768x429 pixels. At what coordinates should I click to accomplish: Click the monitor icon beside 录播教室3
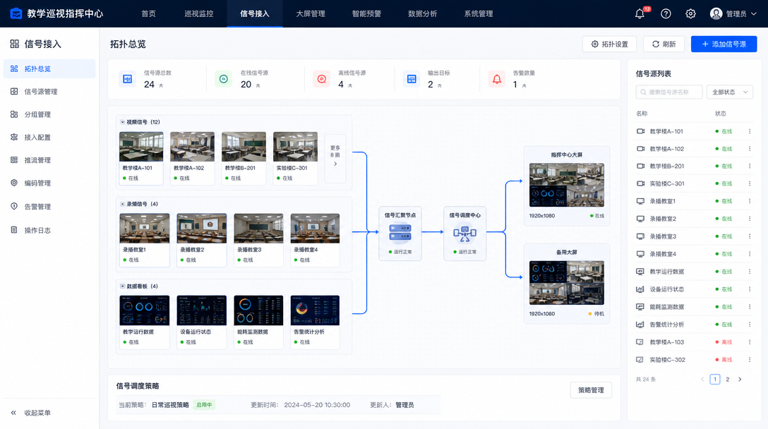point(640,236)
